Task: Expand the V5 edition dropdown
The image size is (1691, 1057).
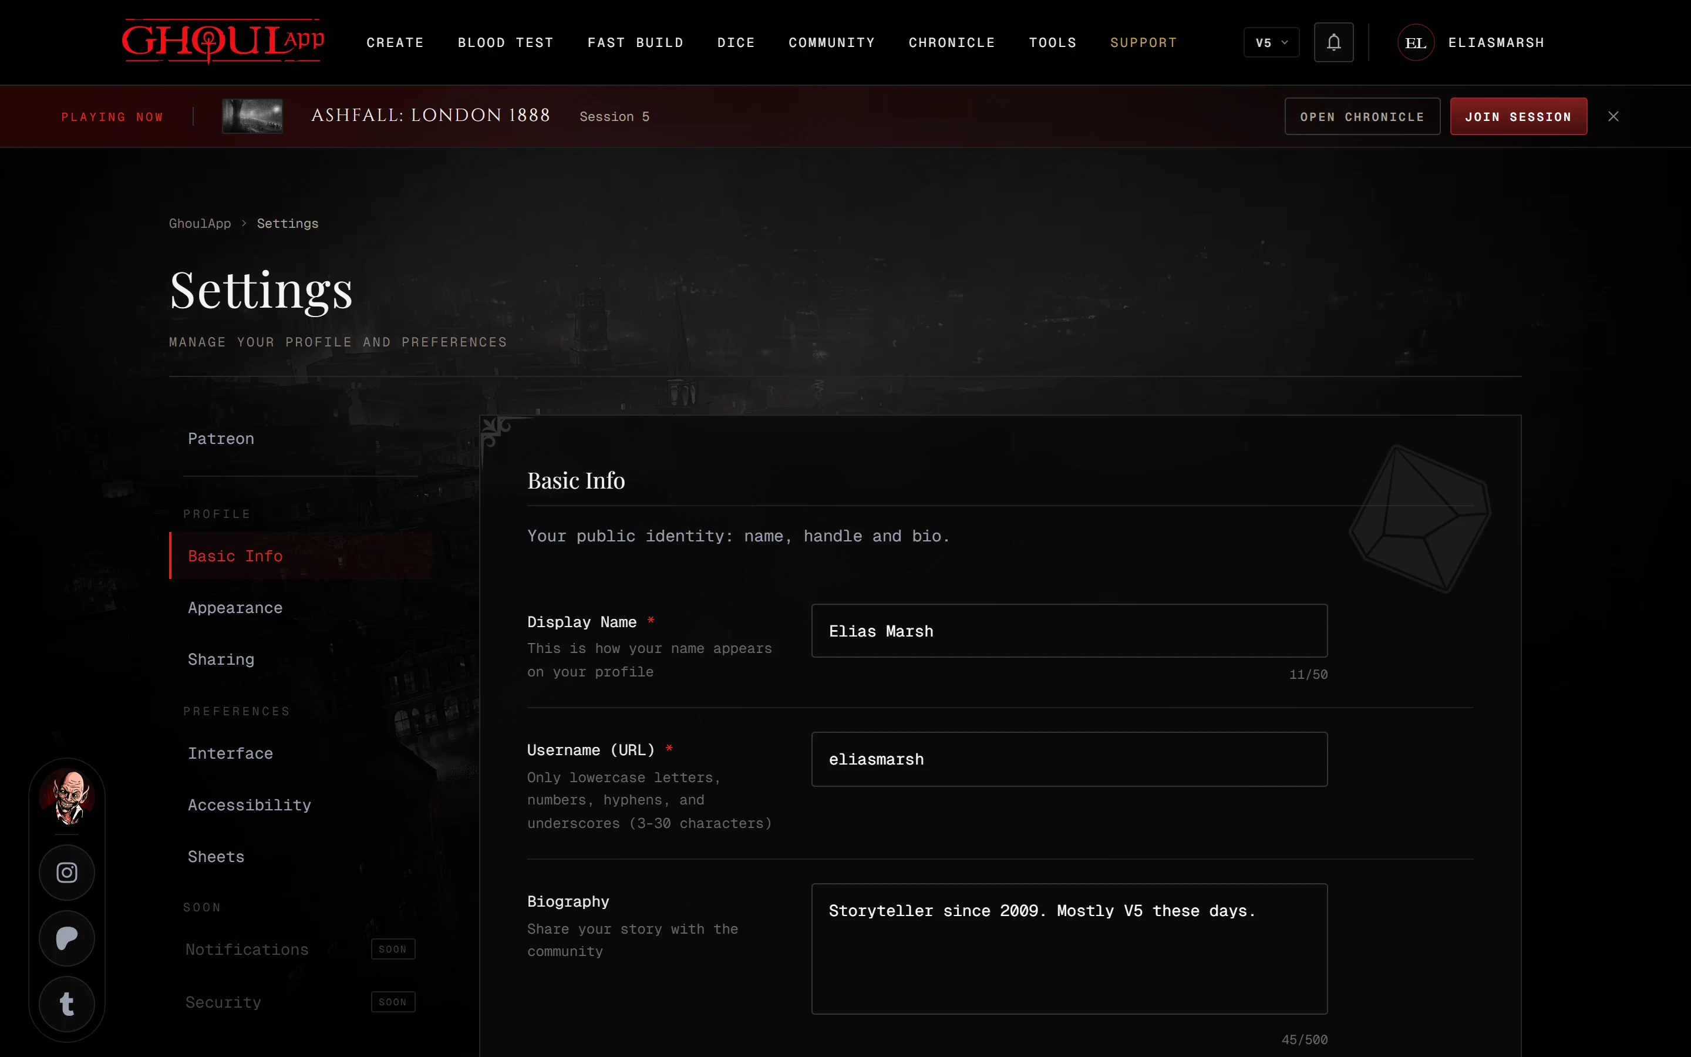Action: click(x=1271, y=43)
